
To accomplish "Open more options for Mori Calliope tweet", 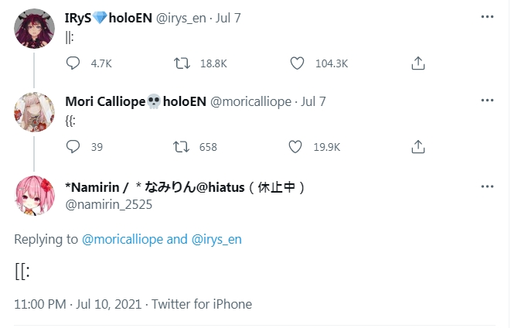I will coord(487,101).
